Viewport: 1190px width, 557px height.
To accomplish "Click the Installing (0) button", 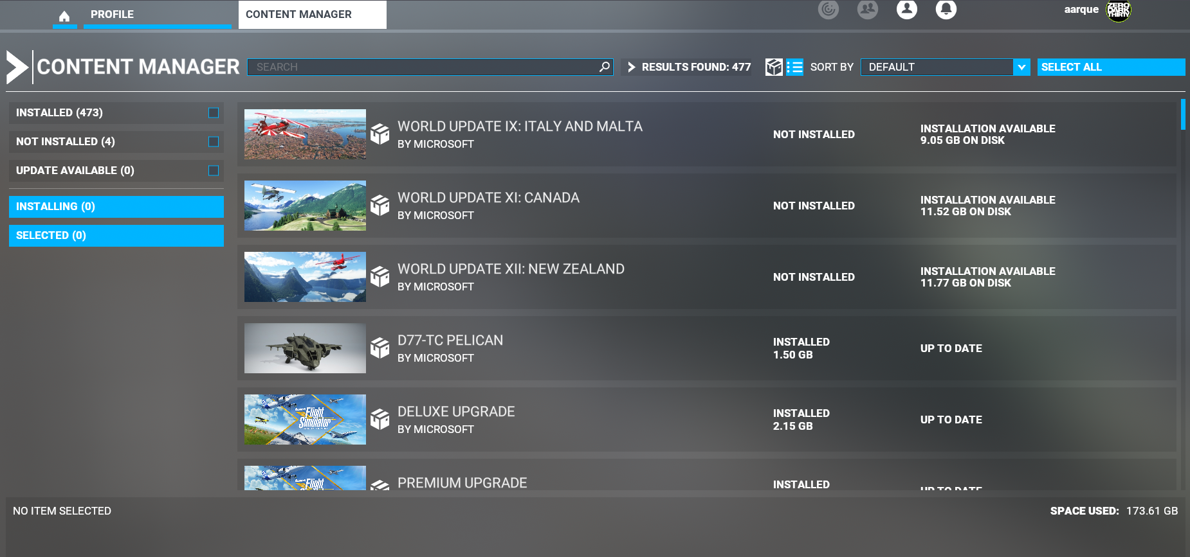I will coord(116,207).
